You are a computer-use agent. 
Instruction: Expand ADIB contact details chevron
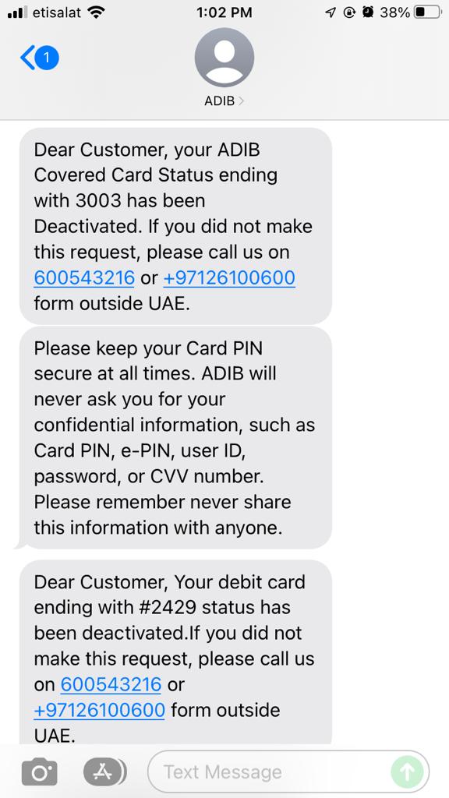click(x=241, y=101)
